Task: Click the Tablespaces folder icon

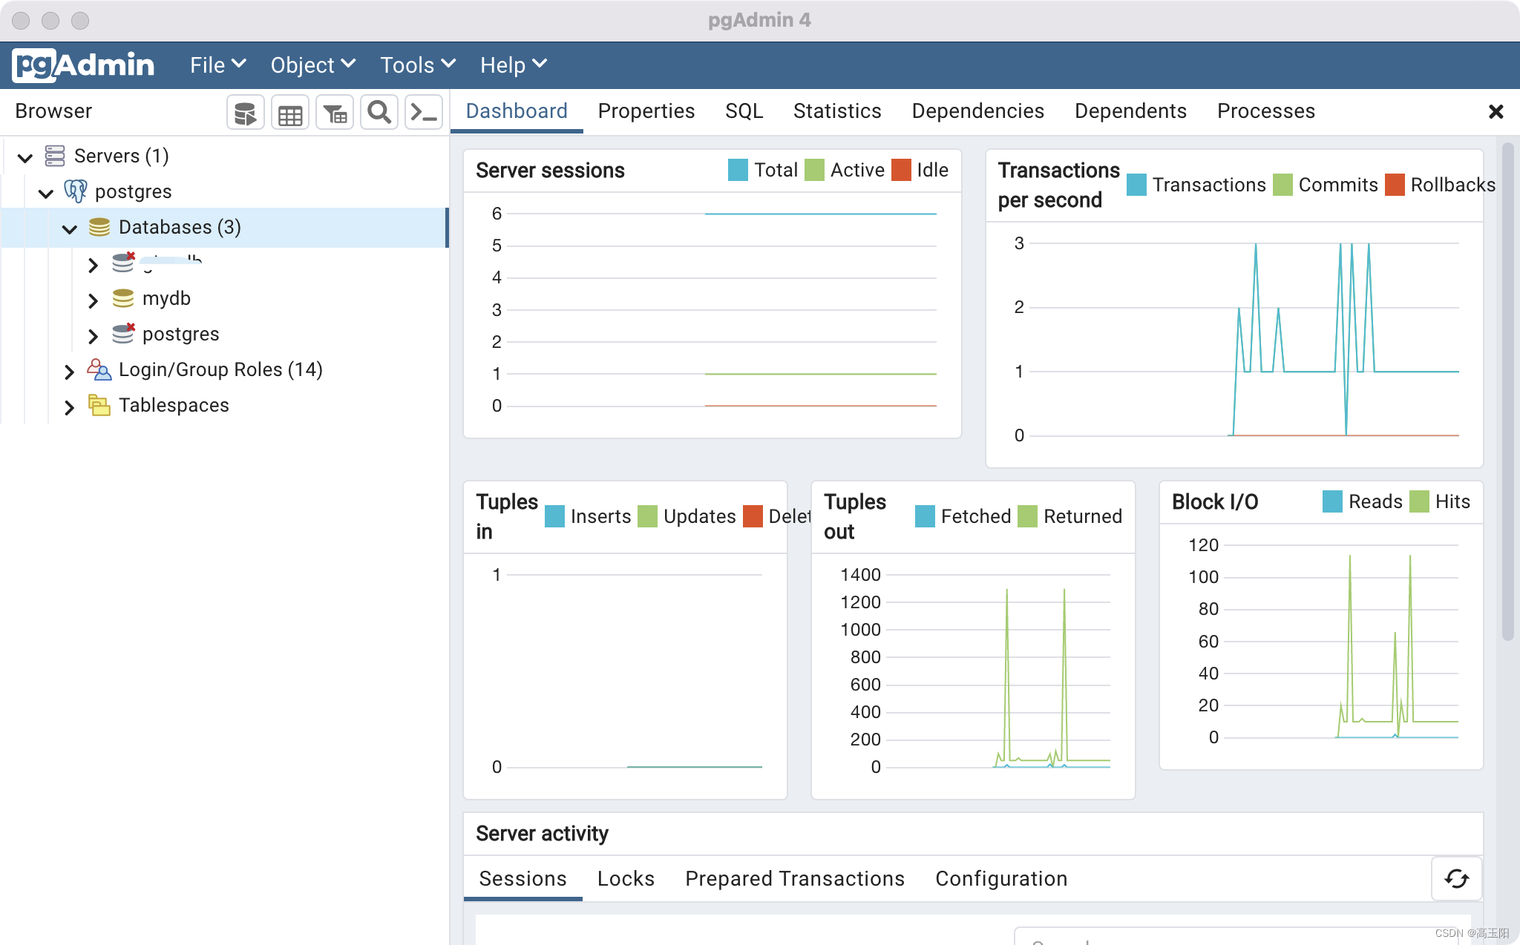Action: click(x=99, y=405)
